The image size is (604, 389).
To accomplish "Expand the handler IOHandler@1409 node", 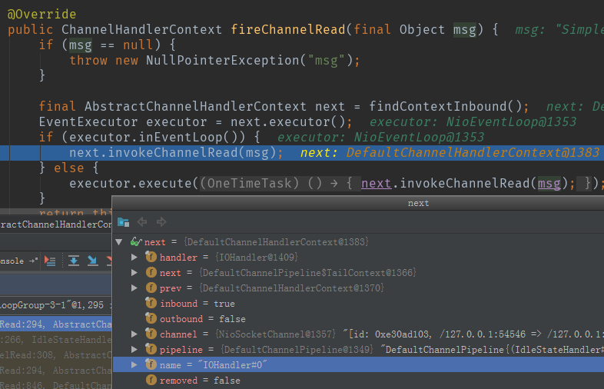I will [134, 257].
